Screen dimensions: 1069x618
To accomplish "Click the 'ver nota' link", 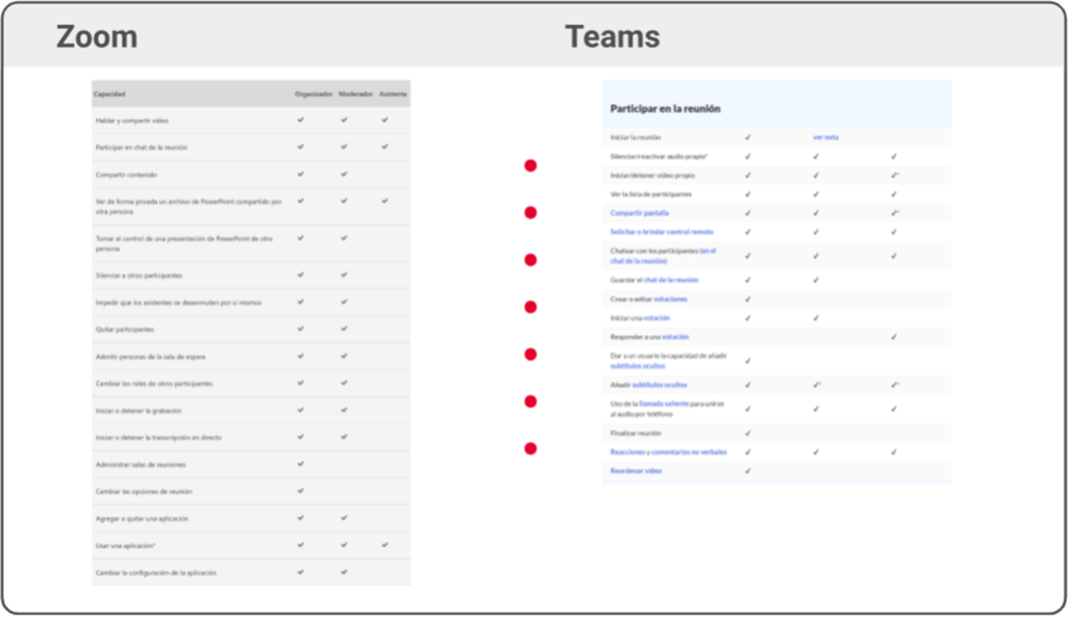I will [x=824, y=137].
